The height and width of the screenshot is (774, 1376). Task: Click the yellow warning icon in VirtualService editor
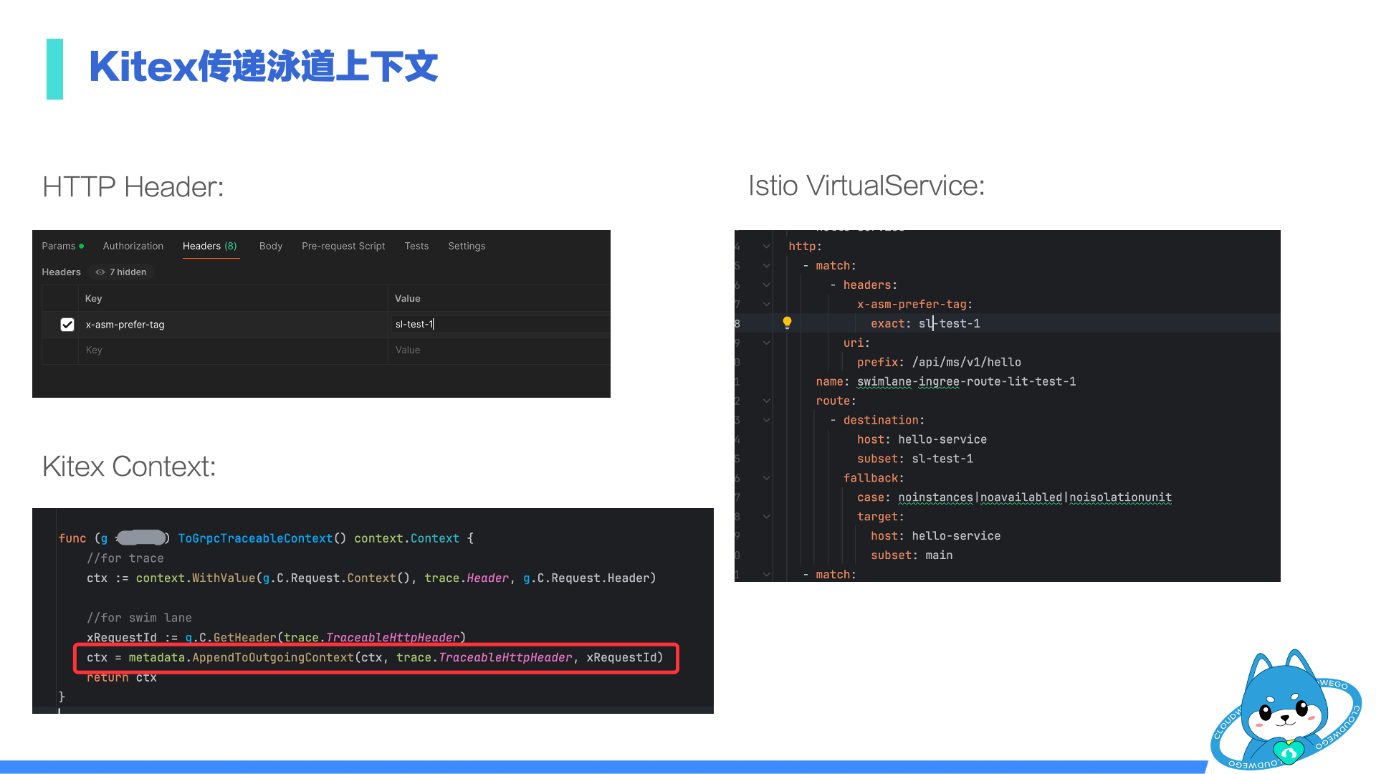786,323
